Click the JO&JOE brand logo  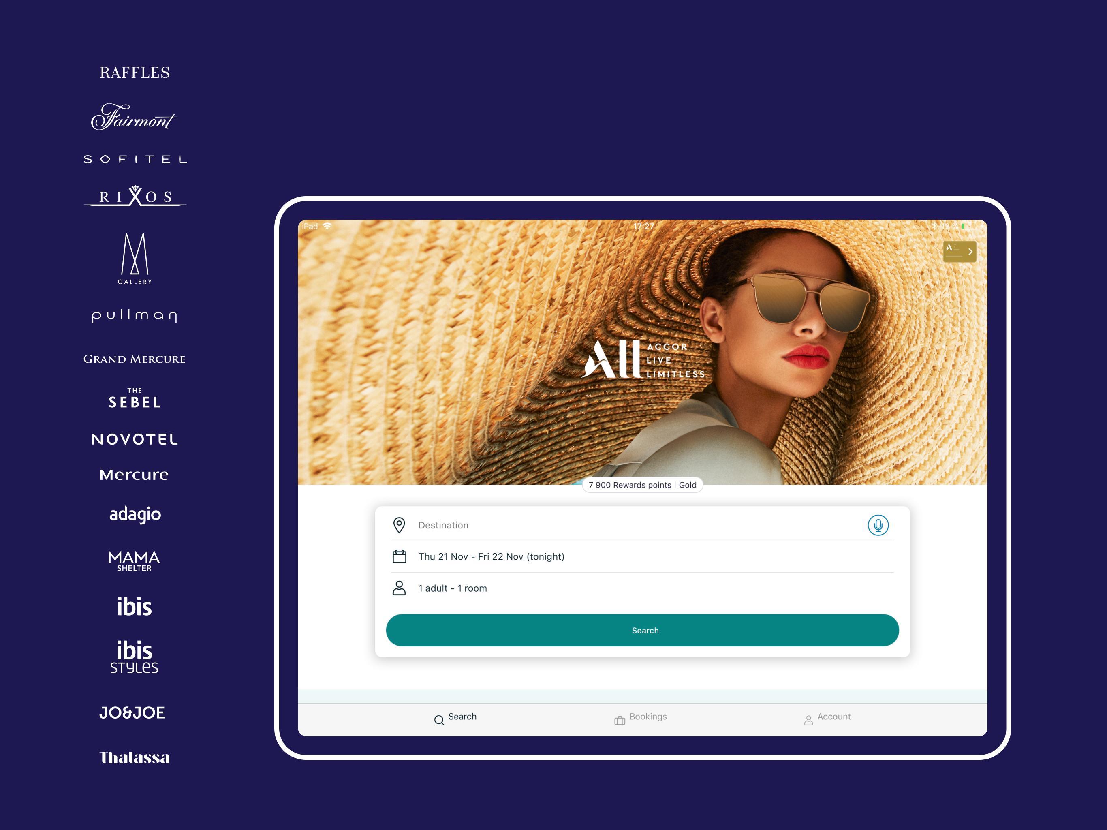click(132, 712)
